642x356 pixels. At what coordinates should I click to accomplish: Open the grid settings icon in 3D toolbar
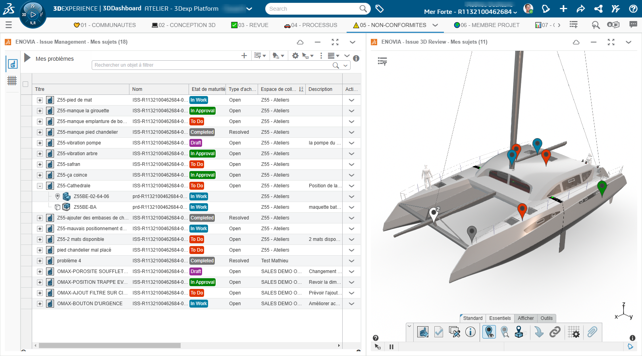tap(574, 332)
